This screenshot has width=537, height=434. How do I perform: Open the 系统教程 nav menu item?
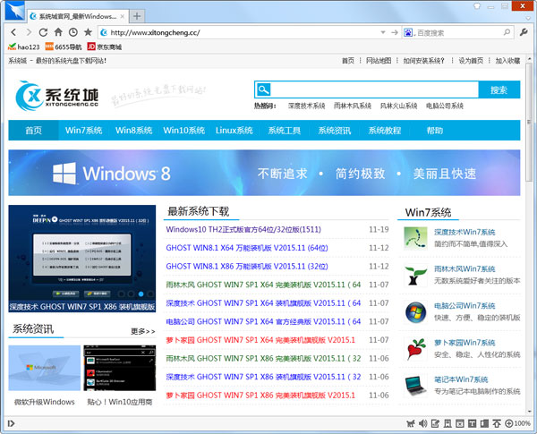[384, 130]
